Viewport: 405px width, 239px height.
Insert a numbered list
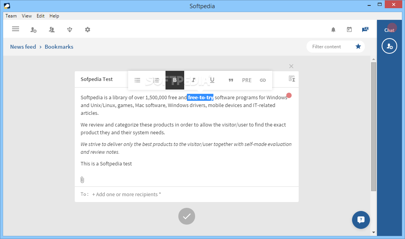click(156, 80)
